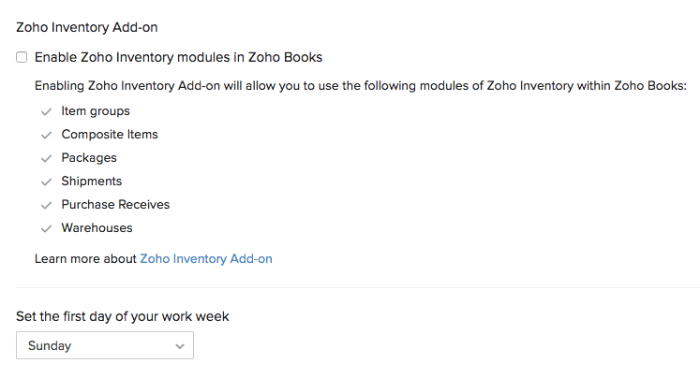
Task: Click the 'Item groups' module text
Action: pyautogui.click(x=96, y=111)
